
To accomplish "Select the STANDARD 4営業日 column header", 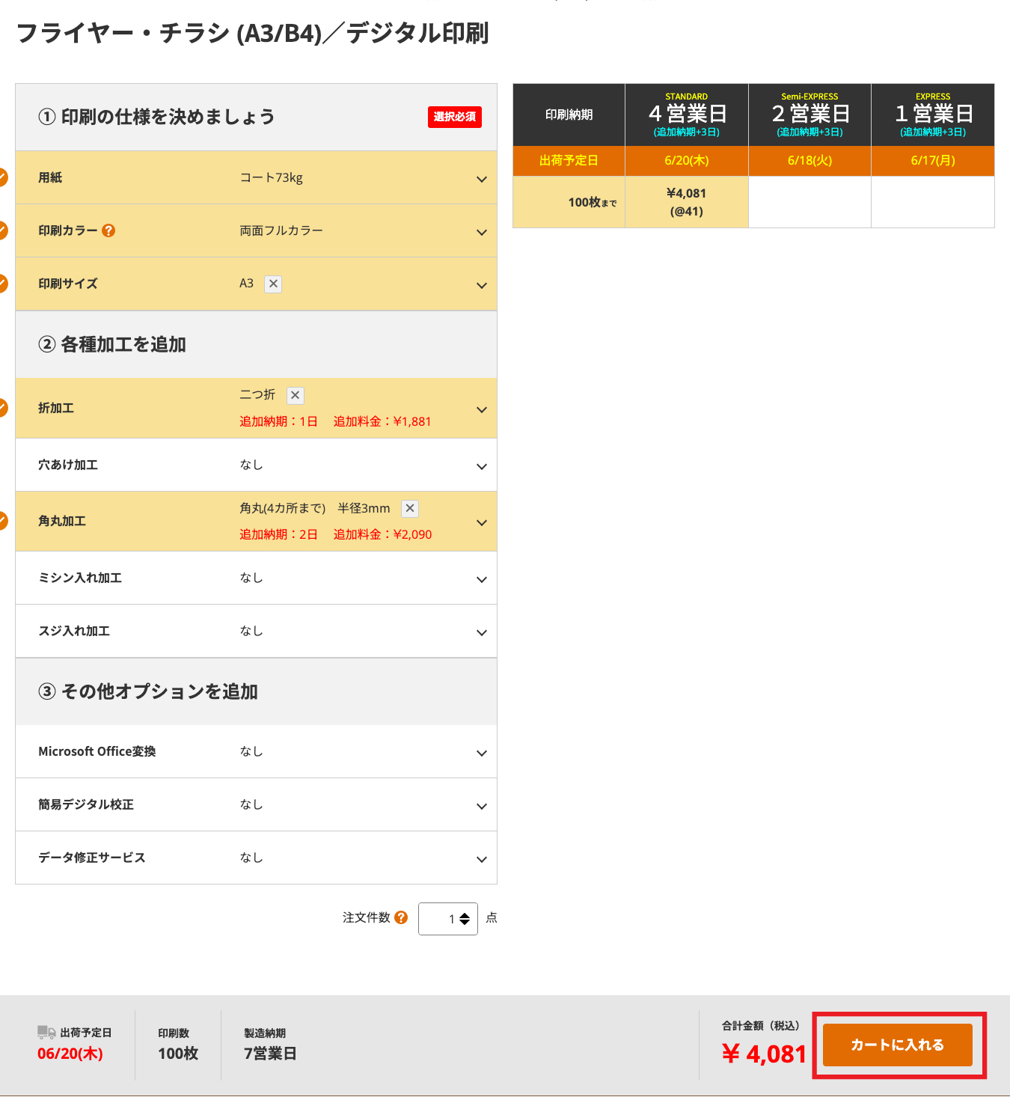I will pyautogui.click(x=687, y=114).
